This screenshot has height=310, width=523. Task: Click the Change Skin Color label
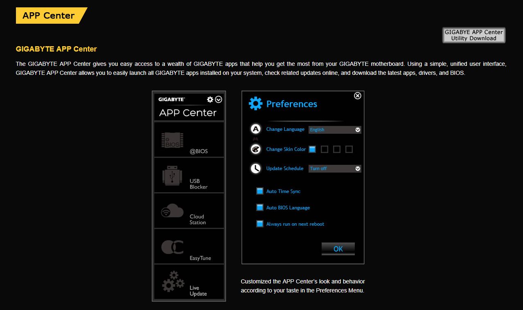(286, 149)
